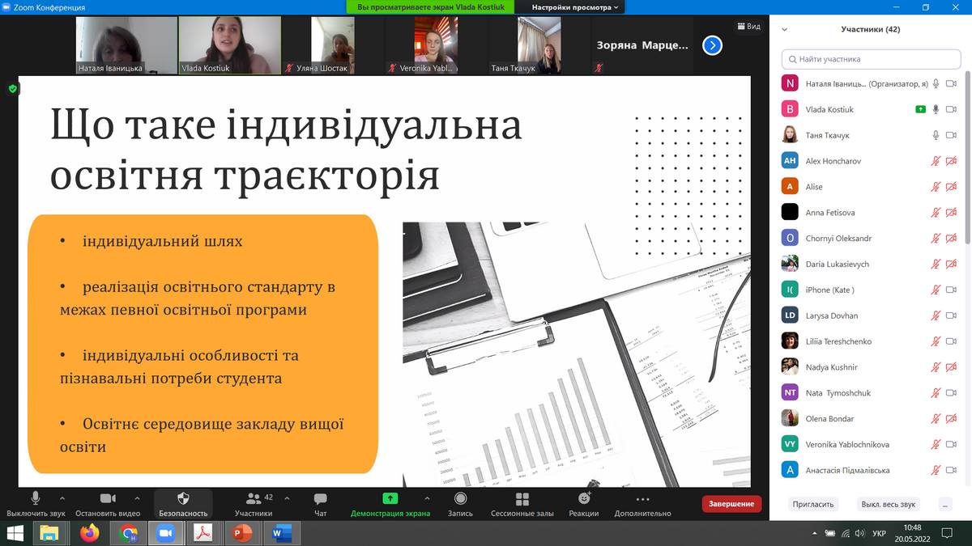Open the Настройки просмотра view options dropdown
972x546 pixels.
[x=575, y=7]
